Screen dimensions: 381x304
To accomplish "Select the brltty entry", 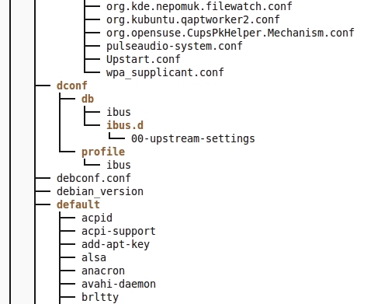I will click(x=100, y=298).
